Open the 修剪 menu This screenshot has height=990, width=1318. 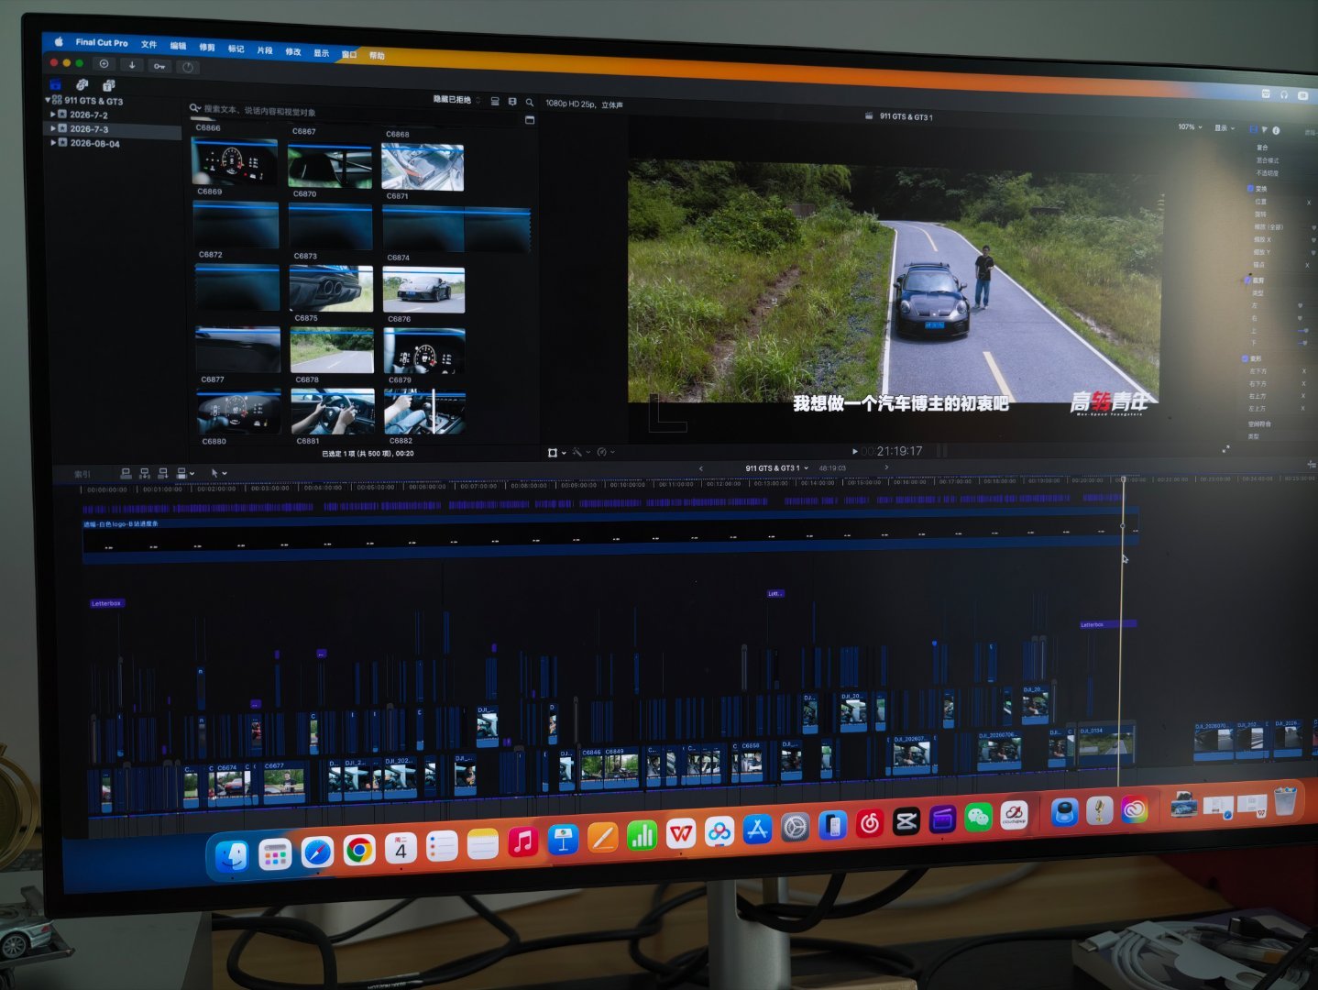point(207,48)
